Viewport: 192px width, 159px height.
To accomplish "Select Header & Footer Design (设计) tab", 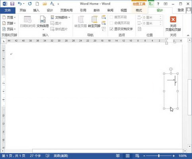I will point(160,10).
